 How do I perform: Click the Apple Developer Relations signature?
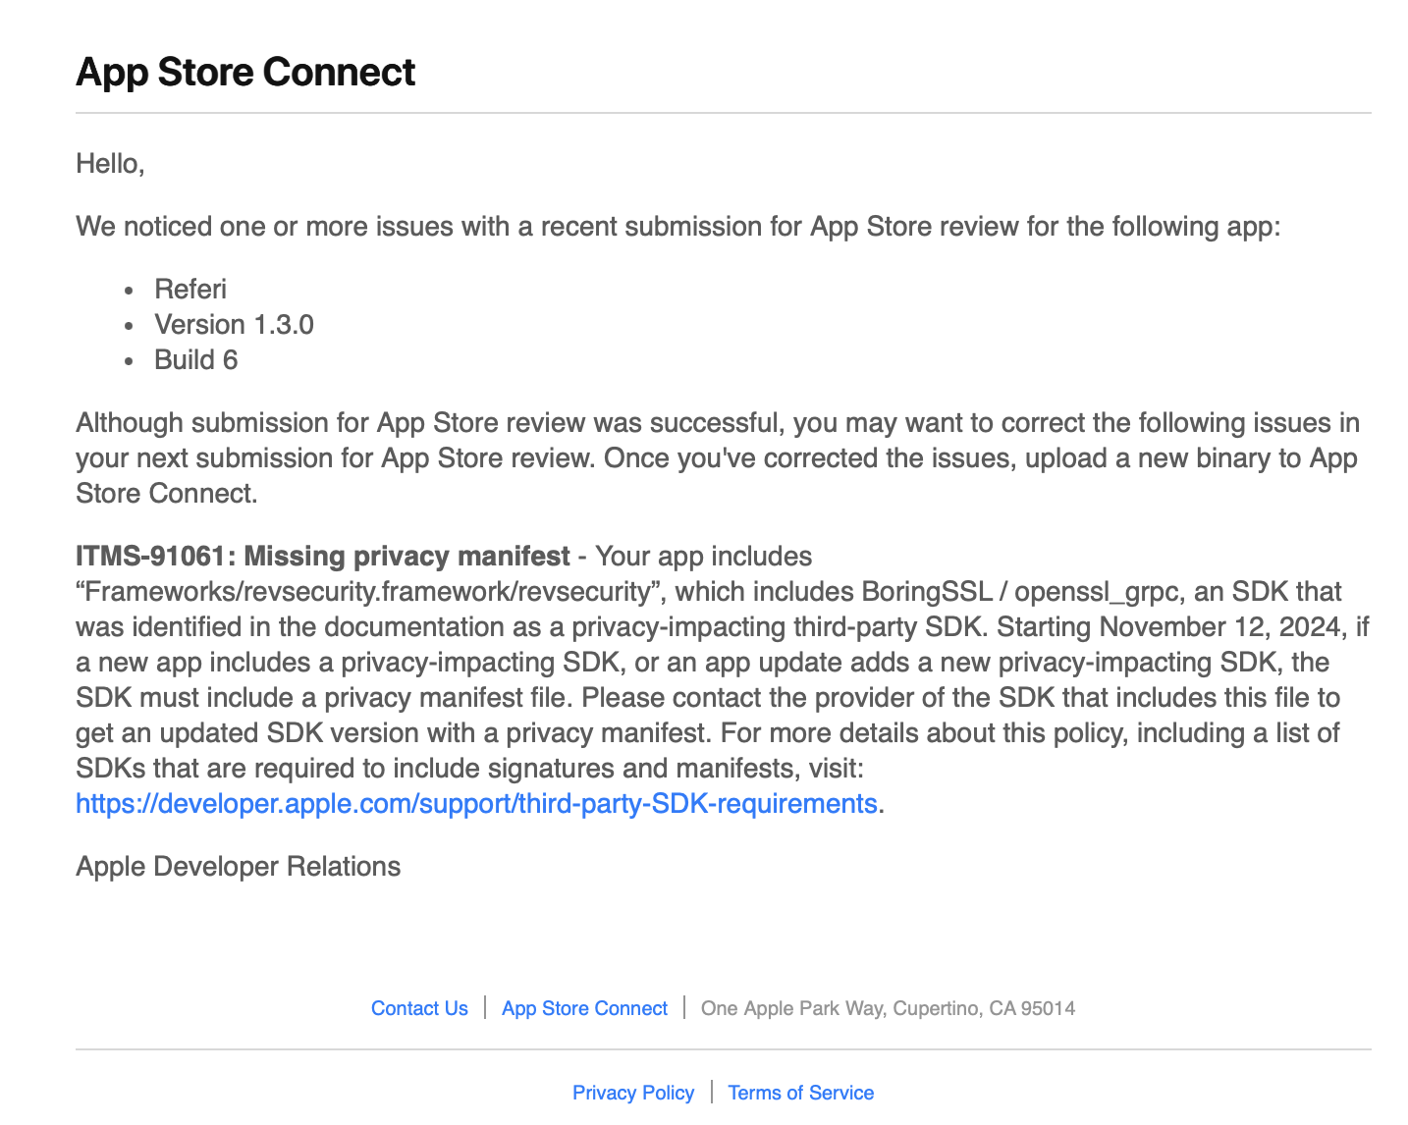239,867
